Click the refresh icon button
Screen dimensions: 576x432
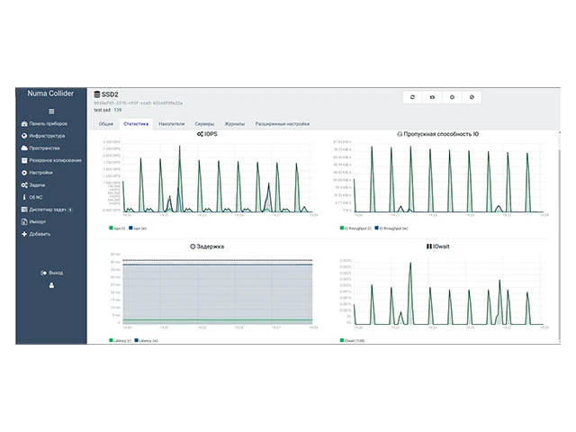(412, 96)
